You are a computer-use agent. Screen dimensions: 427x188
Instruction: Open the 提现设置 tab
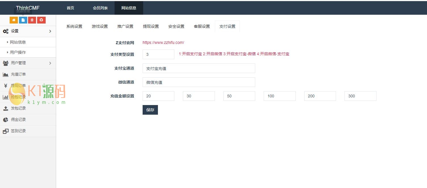[x=151, y=26]
